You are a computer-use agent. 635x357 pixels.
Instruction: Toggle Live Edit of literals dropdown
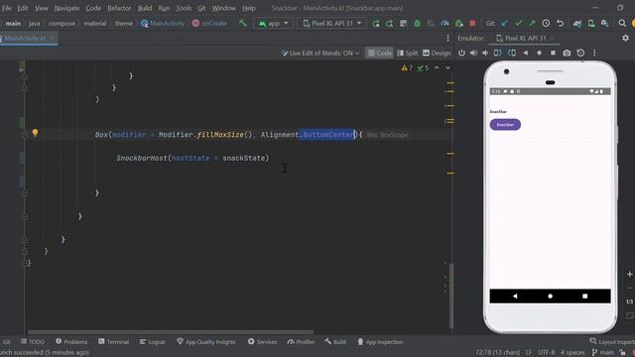point(320,53)
